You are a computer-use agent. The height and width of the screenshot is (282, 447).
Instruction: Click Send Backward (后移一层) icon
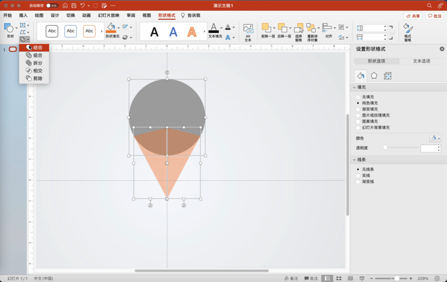coord(282,28)
